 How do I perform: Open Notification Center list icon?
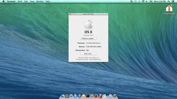click(173, 1)
